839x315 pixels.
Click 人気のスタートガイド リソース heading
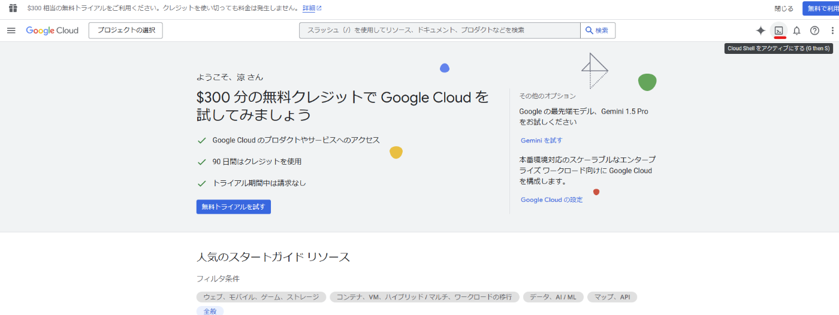(x=273, y=257)
